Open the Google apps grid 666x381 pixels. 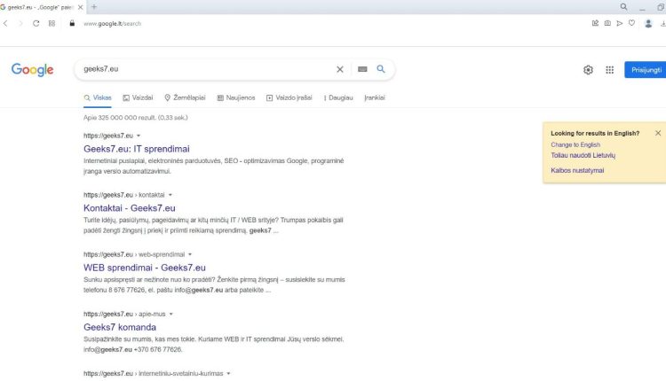click(609, 70)
